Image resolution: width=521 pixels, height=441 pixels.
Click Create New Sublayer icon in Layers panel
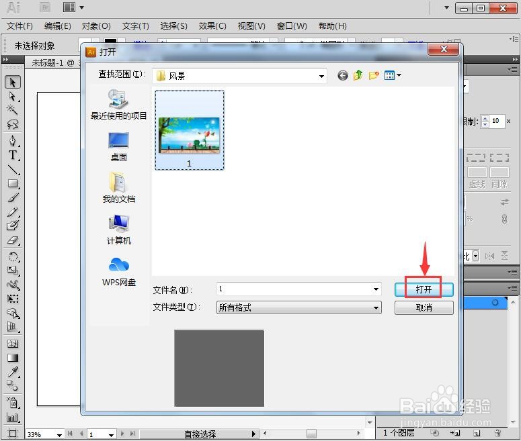tap(455, 433)
